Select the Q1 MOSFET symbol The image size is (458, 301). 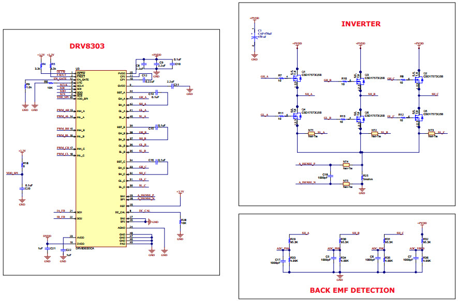298,78
